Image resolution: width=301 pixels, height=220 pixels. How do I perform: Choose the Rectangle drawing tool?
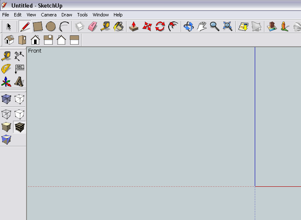[x=38, y=27]
